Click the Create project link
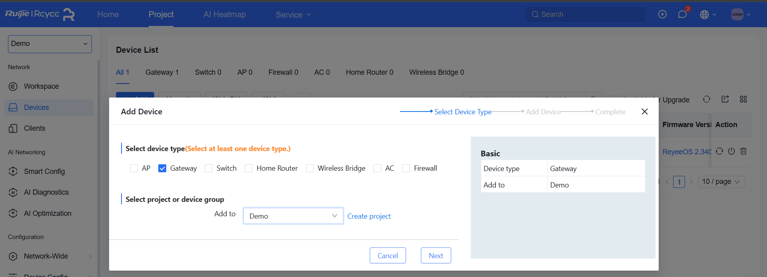767x277 pixels. pos(369,216)
